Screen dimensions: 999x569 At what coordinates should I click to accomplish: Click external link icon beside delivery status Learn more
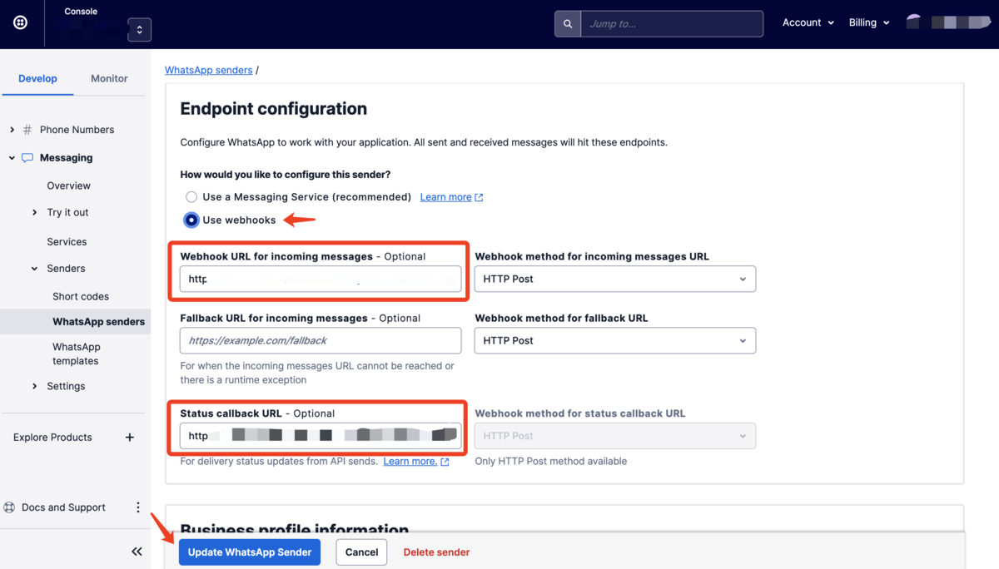[445, 462]
